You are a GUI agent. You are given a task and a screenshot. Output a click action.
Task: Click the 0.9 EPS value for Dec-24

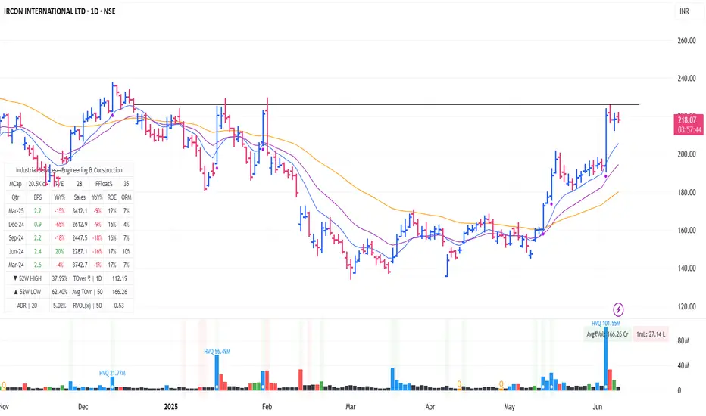coord(37,224)
